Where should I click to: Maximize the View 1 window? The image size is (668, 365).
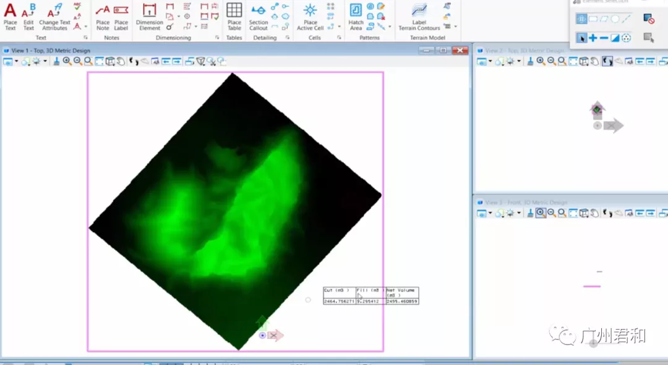443,50
